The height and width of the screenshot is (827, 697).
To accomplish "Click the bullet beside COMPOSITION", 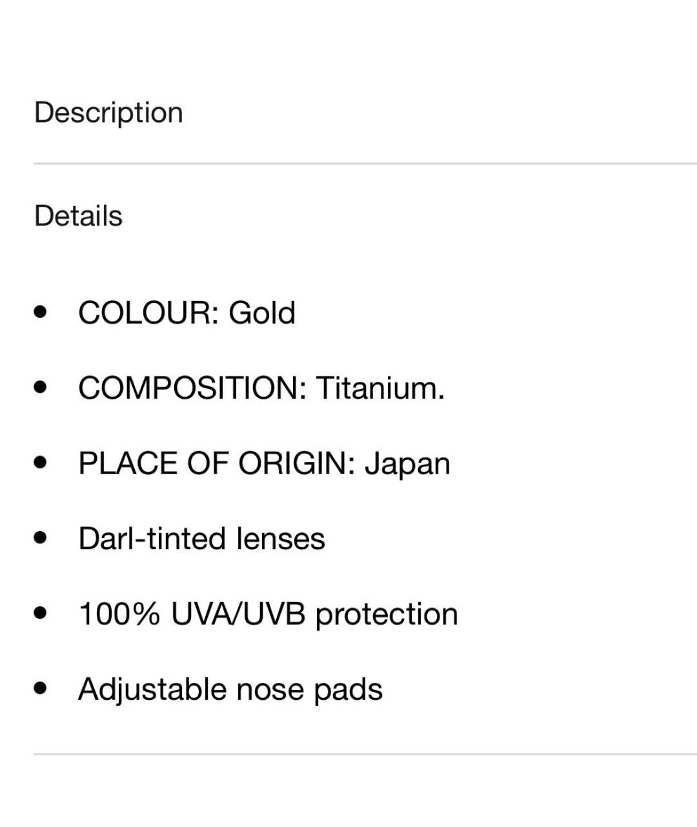I will tap(41, 388).
